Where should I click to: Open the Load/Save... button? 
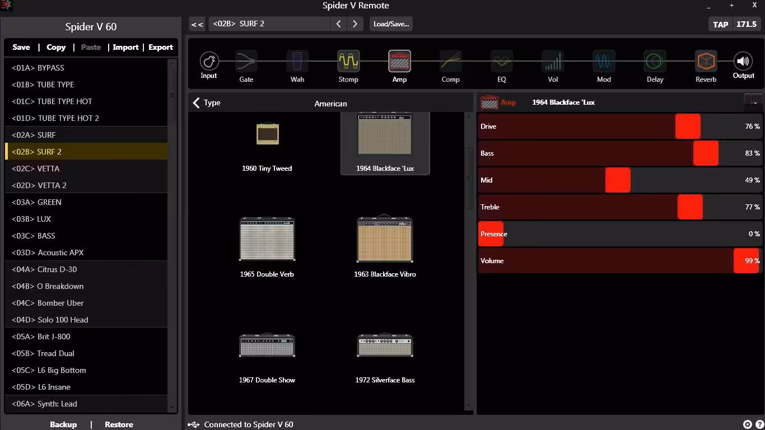click(x=391, y=24)
